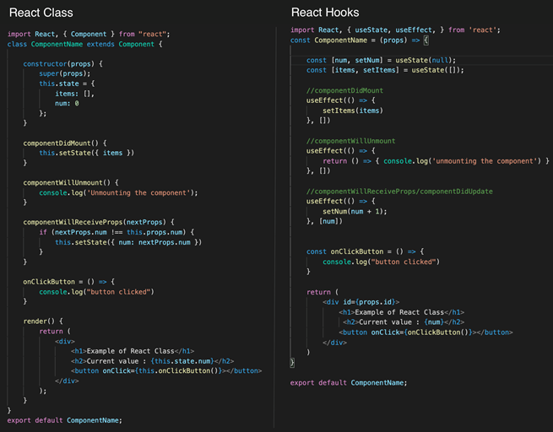Click the 'React Hooks' heading

point(325,13)
